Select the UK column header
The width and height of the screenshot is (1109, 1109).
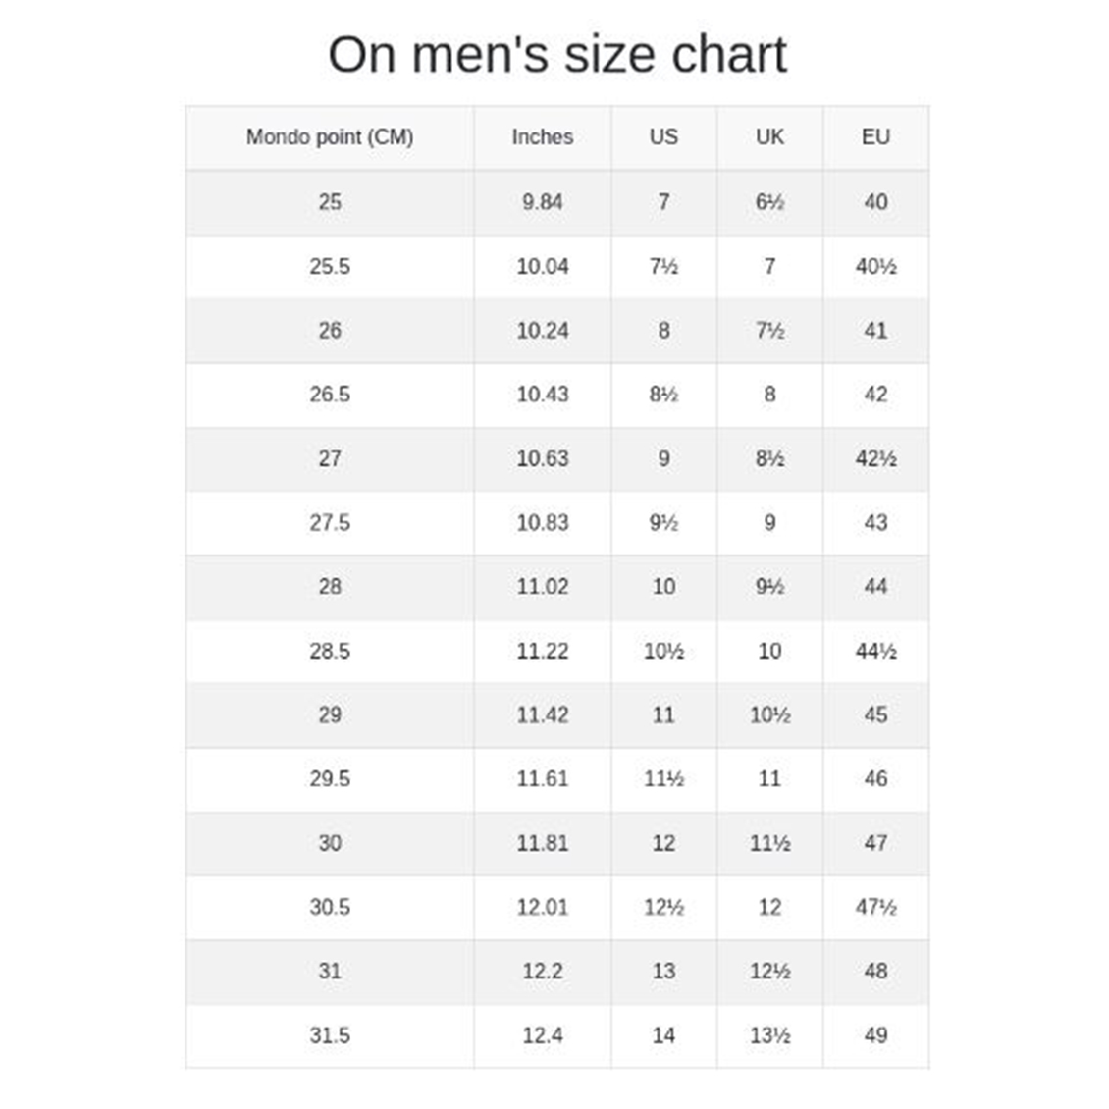(769, 137)
